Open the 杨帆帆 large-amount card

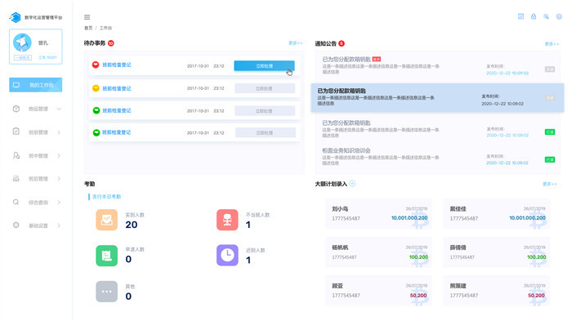378,252
